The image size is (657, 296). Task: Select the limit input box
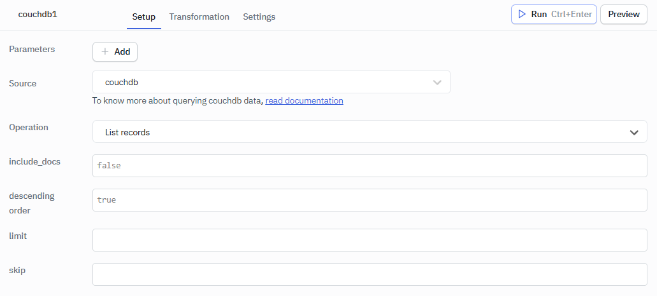coord(370,240)
